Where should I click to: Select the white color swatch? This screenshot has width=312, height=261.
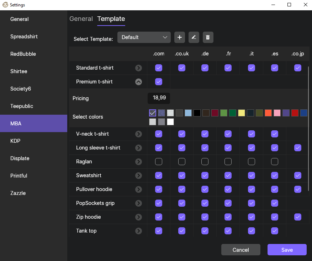point(170,122)
